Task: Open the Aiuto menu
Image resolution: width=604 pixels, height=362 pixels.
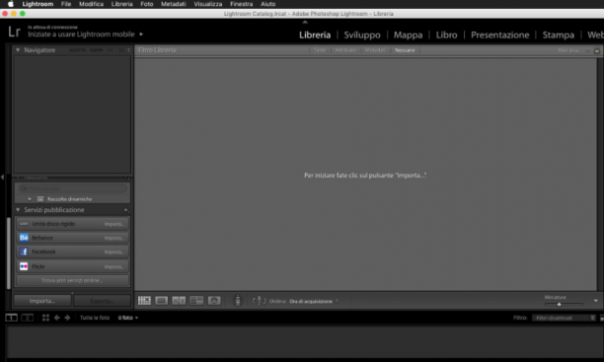Action: [x=268, y=4]
